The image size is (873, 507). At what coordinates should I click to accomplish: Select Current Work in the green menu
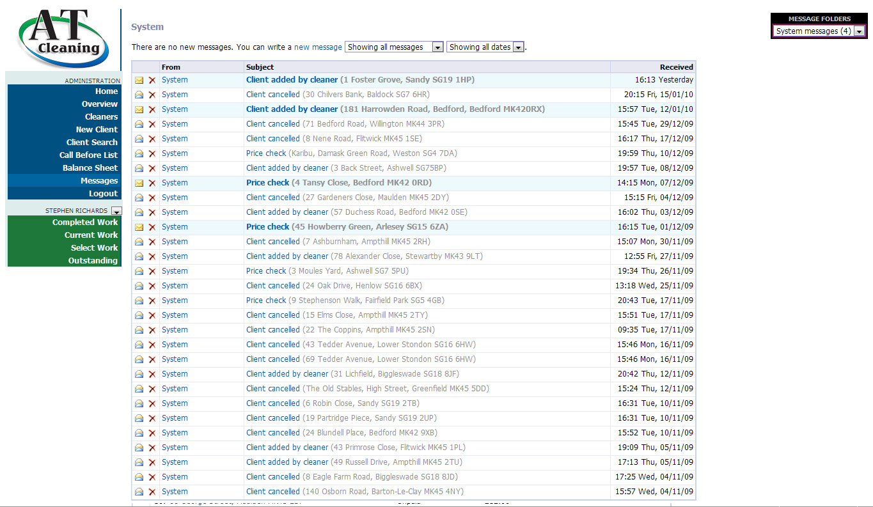[x=91, y=235]
